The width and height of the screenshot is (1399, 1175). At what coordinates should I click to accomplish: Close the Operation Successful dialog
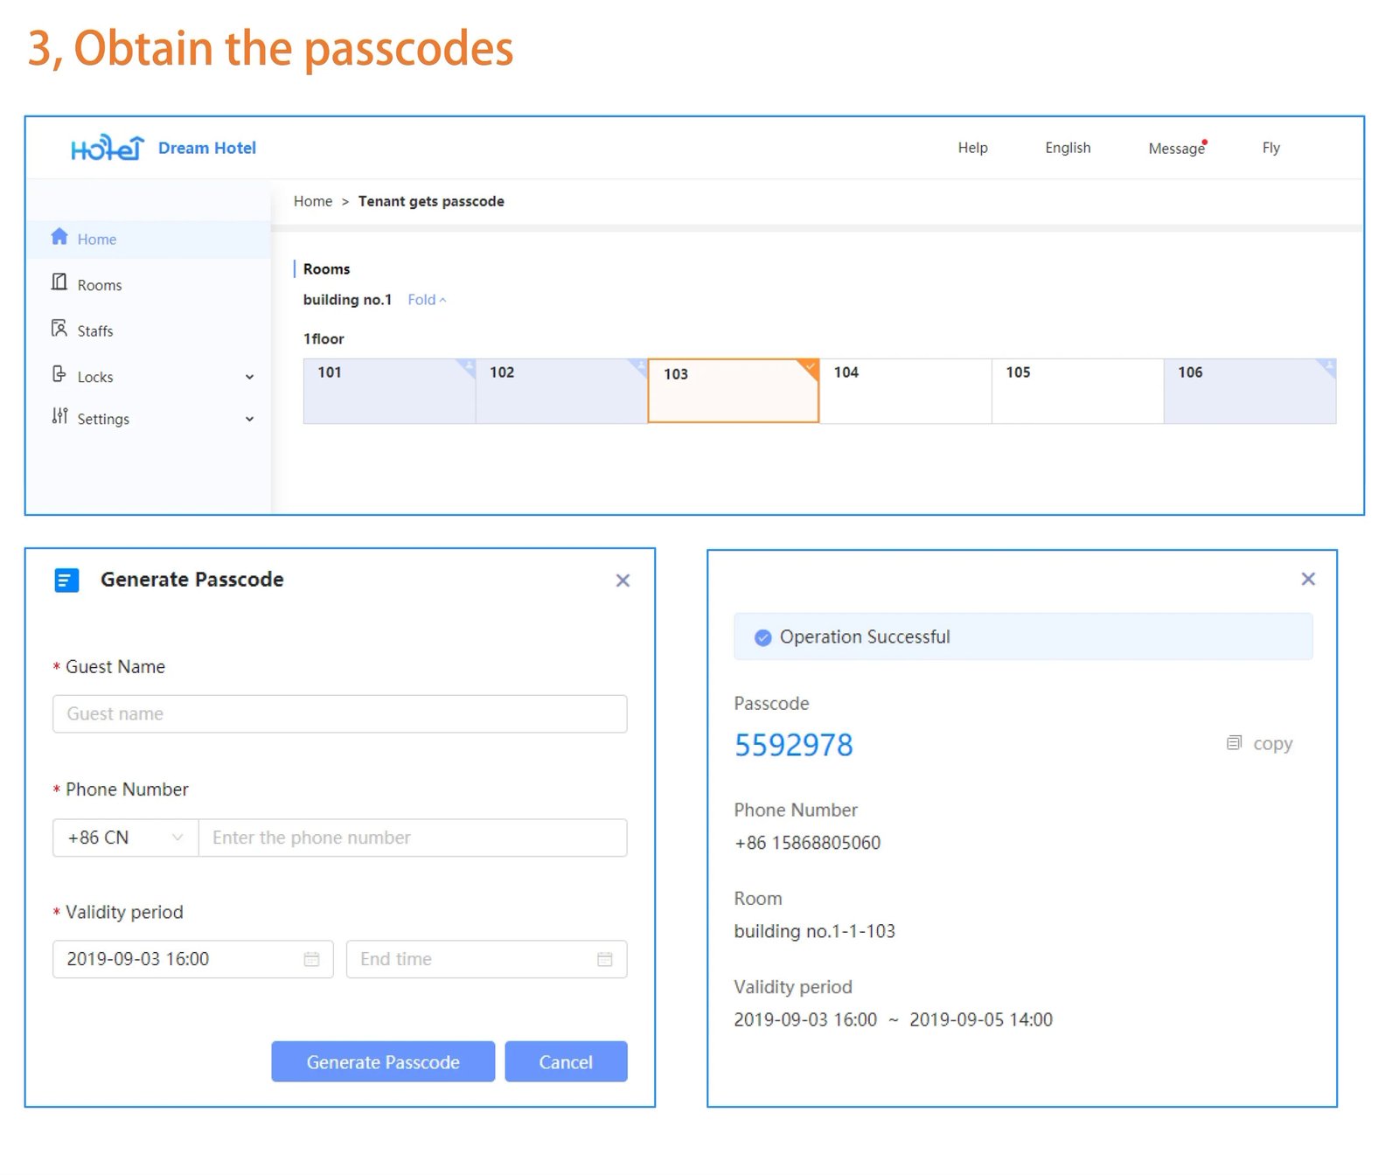point(1307,579)
